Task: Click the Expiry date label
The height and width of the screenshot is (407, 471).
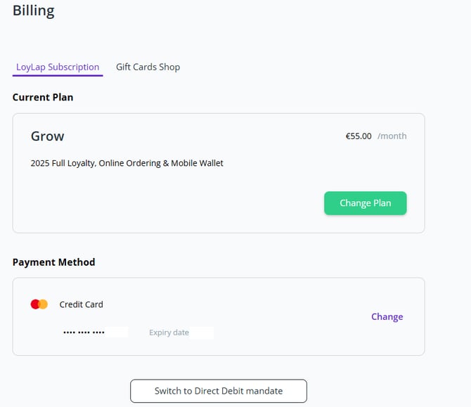Action: (169, 332)
